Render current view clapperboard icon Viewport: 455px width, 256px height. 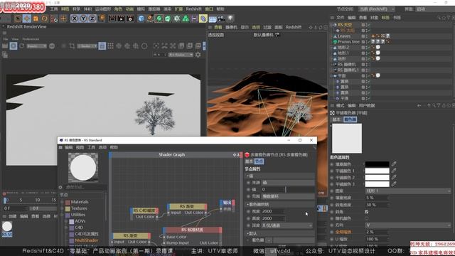(x=112, y=18)
